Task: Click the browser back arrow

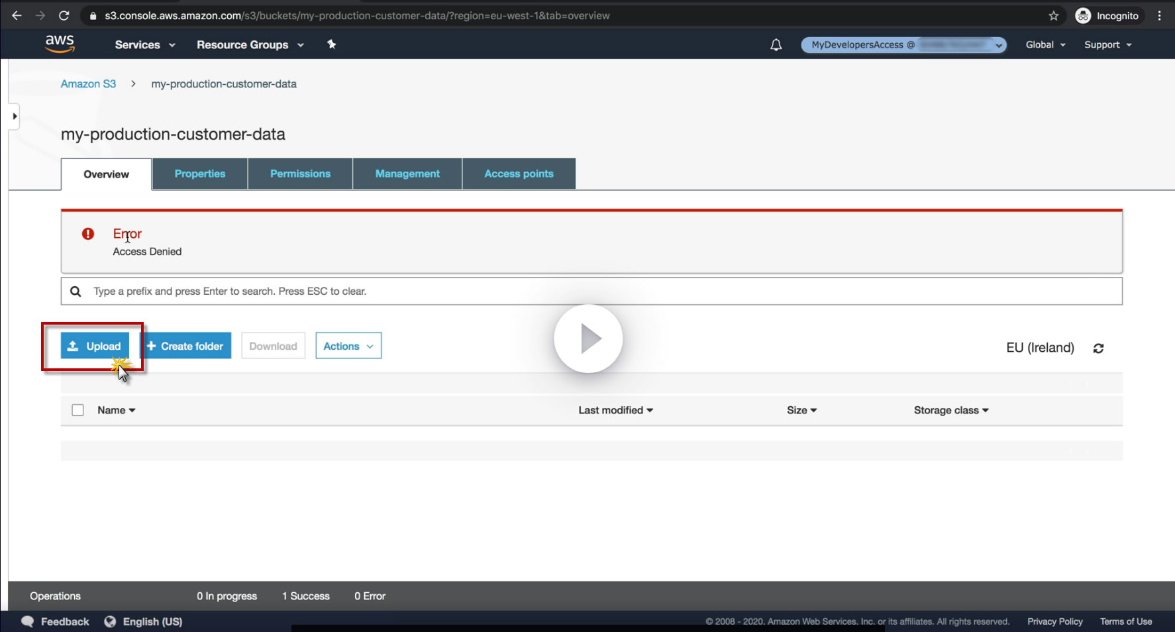Action: pyautogui.click(x=17, y=15)
